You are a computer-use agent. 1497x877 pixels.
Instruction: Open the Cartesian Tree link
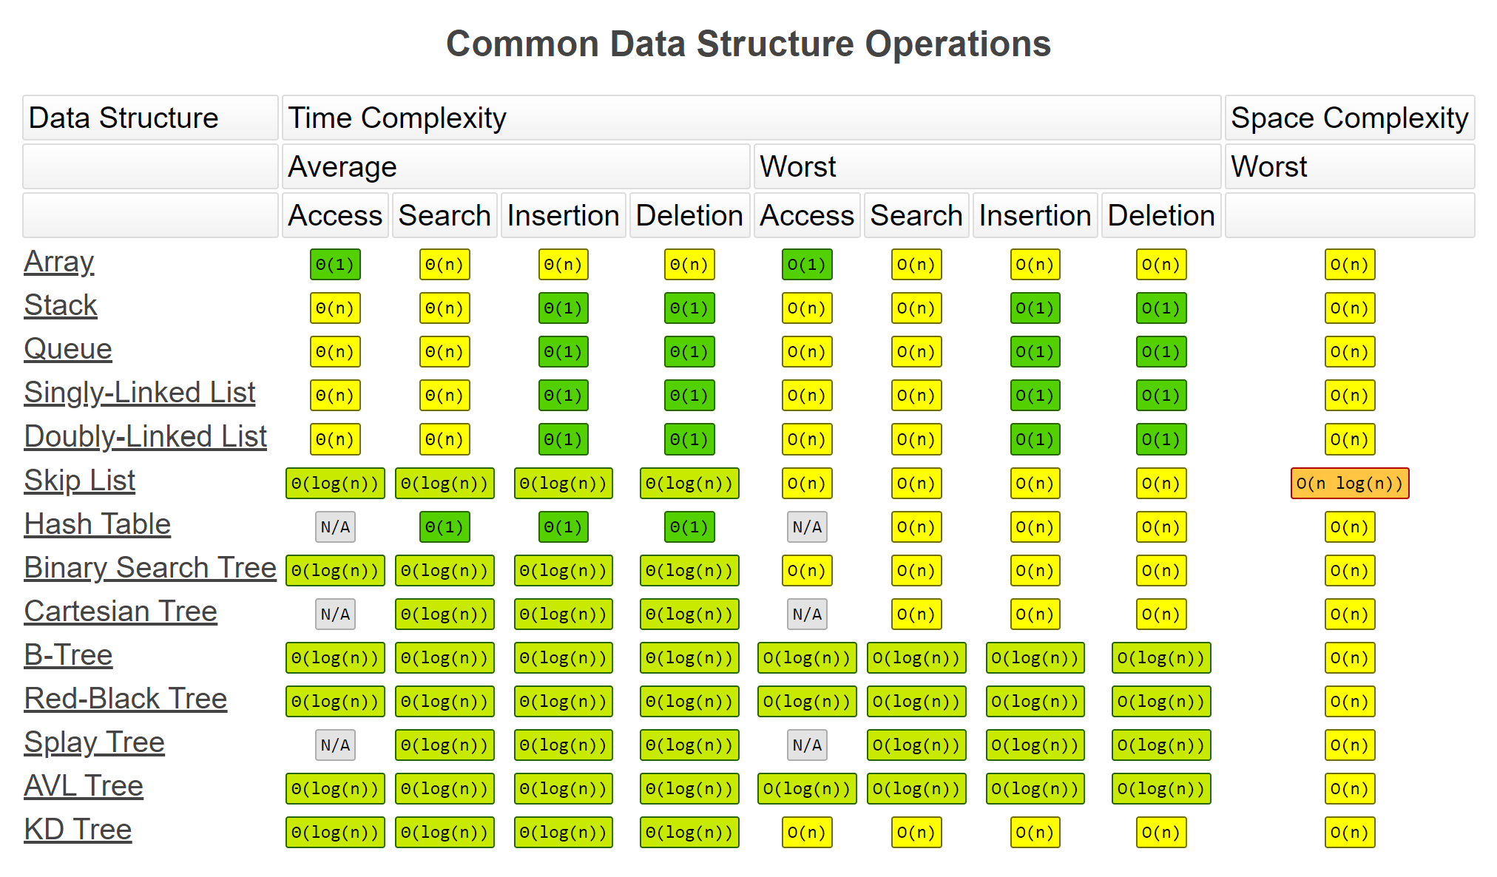tap(121, 612)
